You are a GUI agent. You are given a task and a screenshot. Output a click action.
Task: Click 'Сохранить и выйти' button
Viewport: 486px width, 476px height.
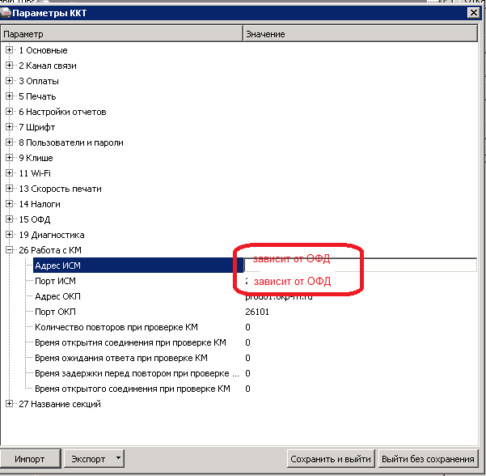(330, 459)
